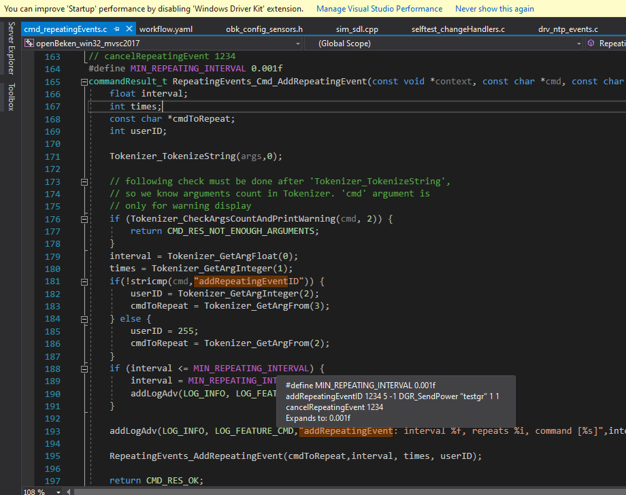Open the obk_config_sensors.h tab
626x495 pixels.
(x=264, y=29)
